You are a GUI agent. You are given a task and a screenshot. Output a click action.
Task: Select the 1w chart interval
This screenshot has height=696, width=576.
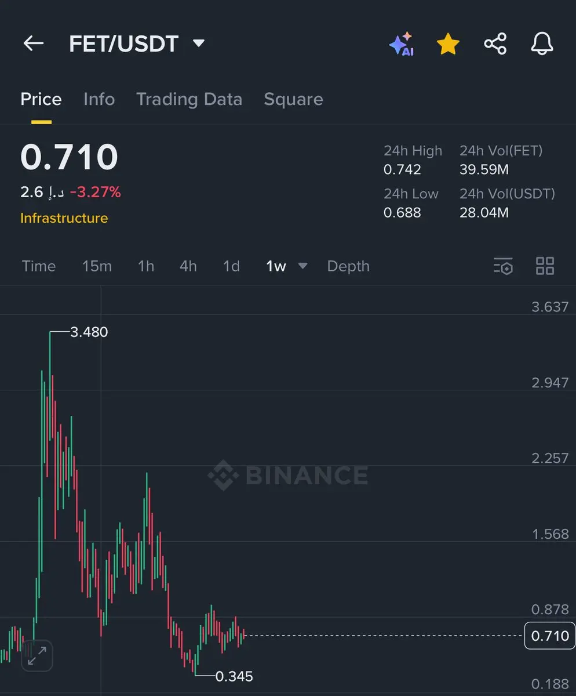pos(276,266)
